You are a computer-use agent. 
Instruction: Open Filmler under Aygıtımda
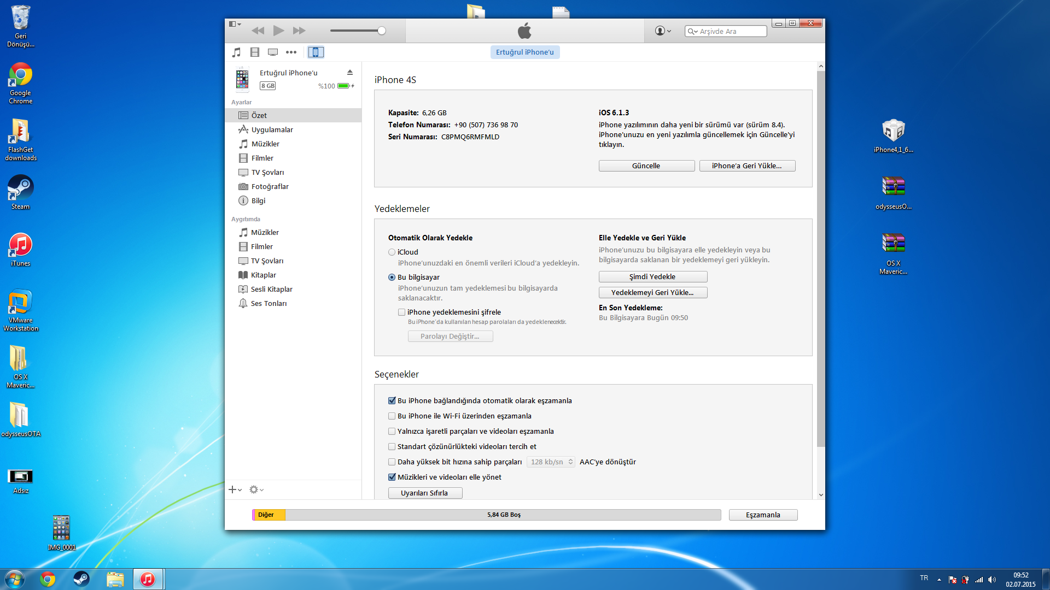click(x=293, y=246)
